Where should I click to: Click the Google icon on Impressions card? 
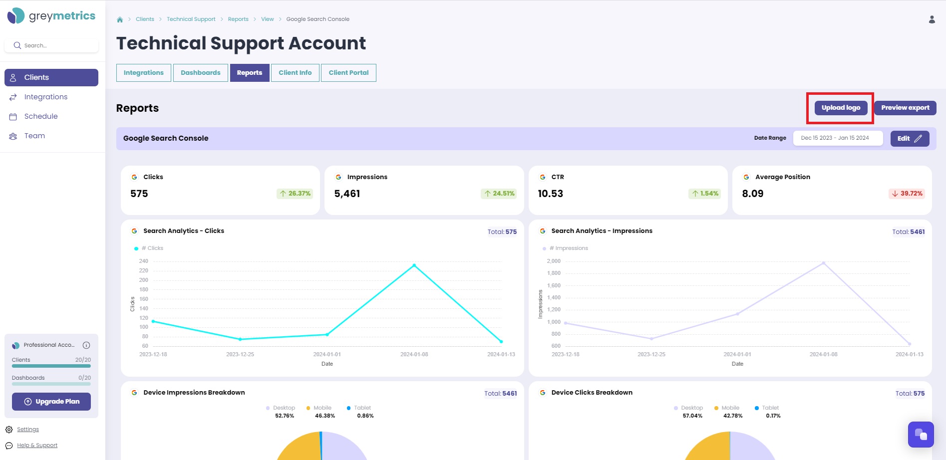click(x=338, y=177)
